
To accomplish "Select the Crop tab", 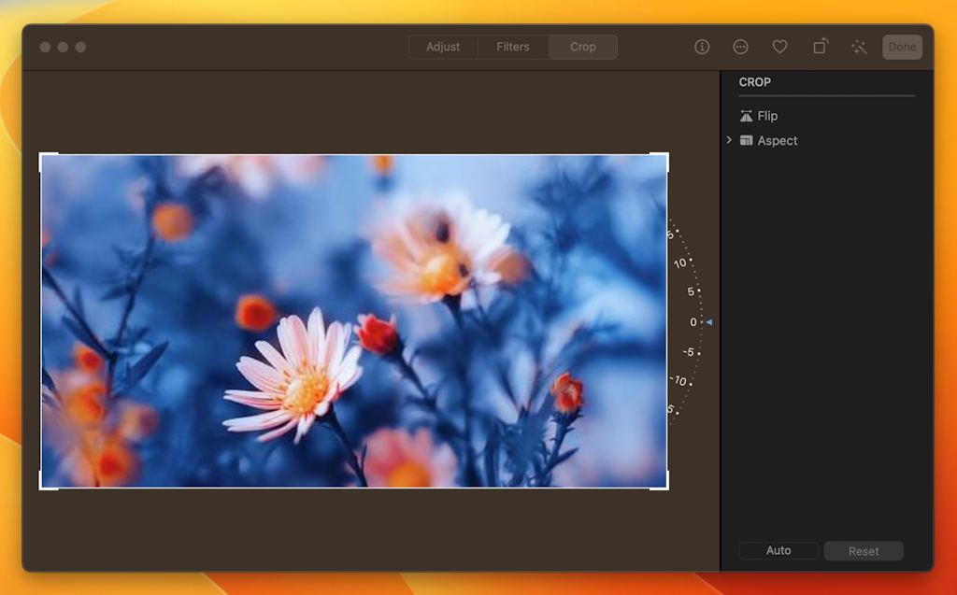I will click(582, 47).
